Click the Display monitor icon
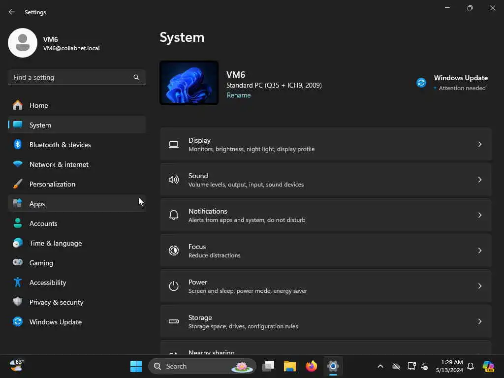 coord(174,145)
